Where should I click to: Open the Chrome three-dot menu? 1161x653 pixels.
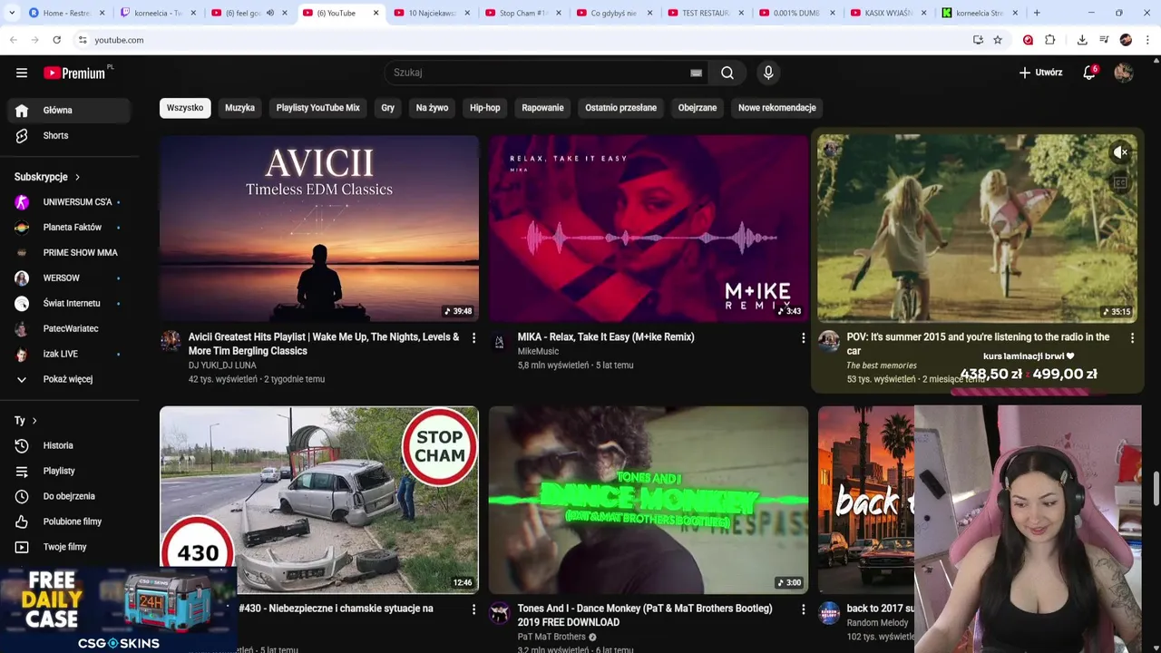pyautogui.click(x=1147, y=40)
